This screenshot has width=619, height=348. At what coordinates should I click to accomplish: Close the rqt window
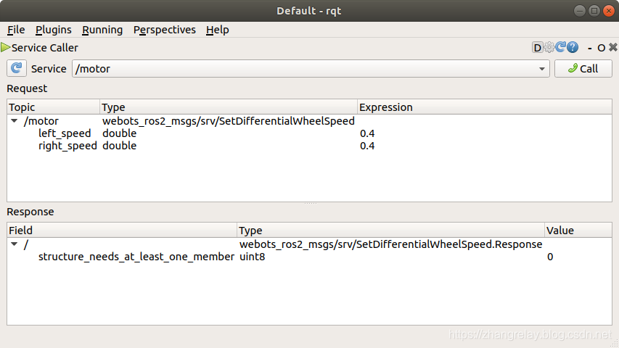(609, 11)
